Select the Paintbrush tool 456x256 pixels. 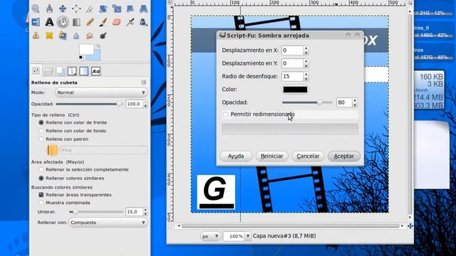coord(103,22)
